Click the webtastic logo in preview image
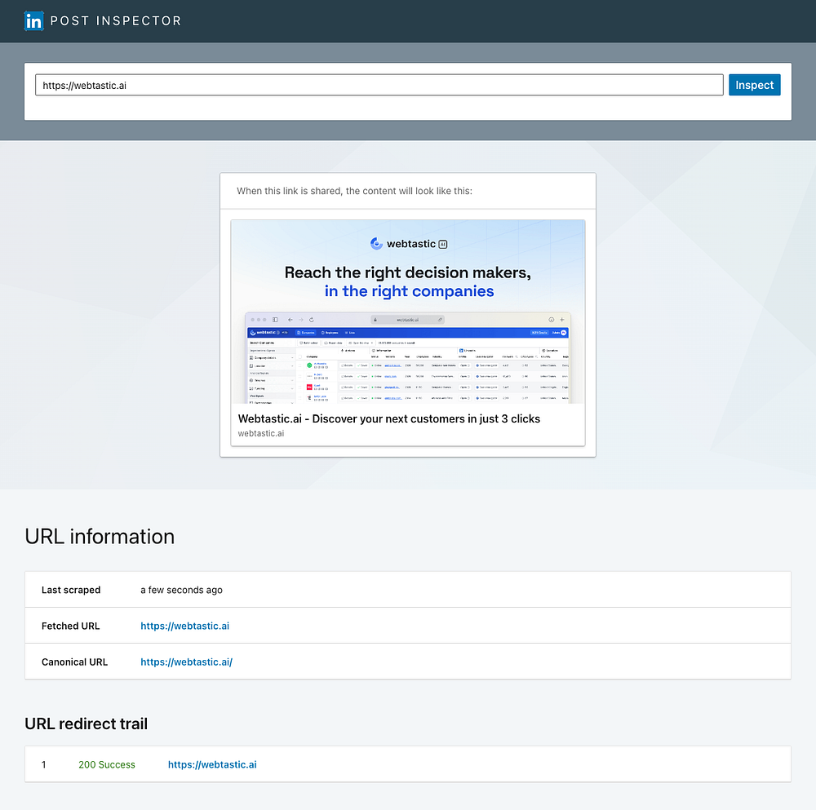 click(x=409, y=243)
